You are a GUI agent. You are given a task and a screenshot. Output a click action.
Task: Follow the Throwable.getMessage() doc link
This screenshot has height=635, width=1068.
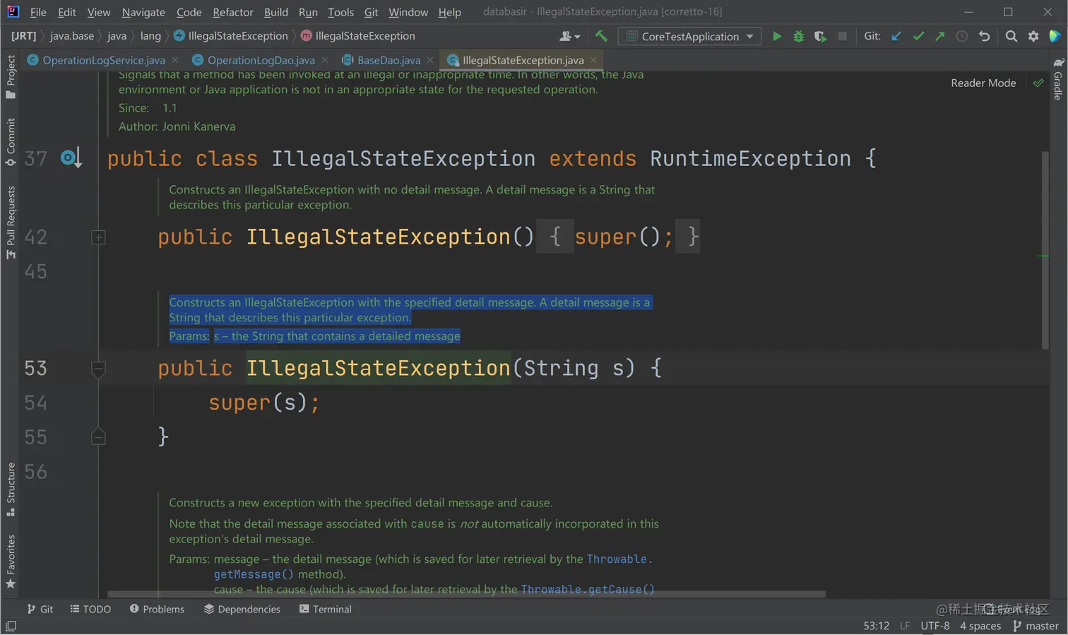tap(433, 566)
